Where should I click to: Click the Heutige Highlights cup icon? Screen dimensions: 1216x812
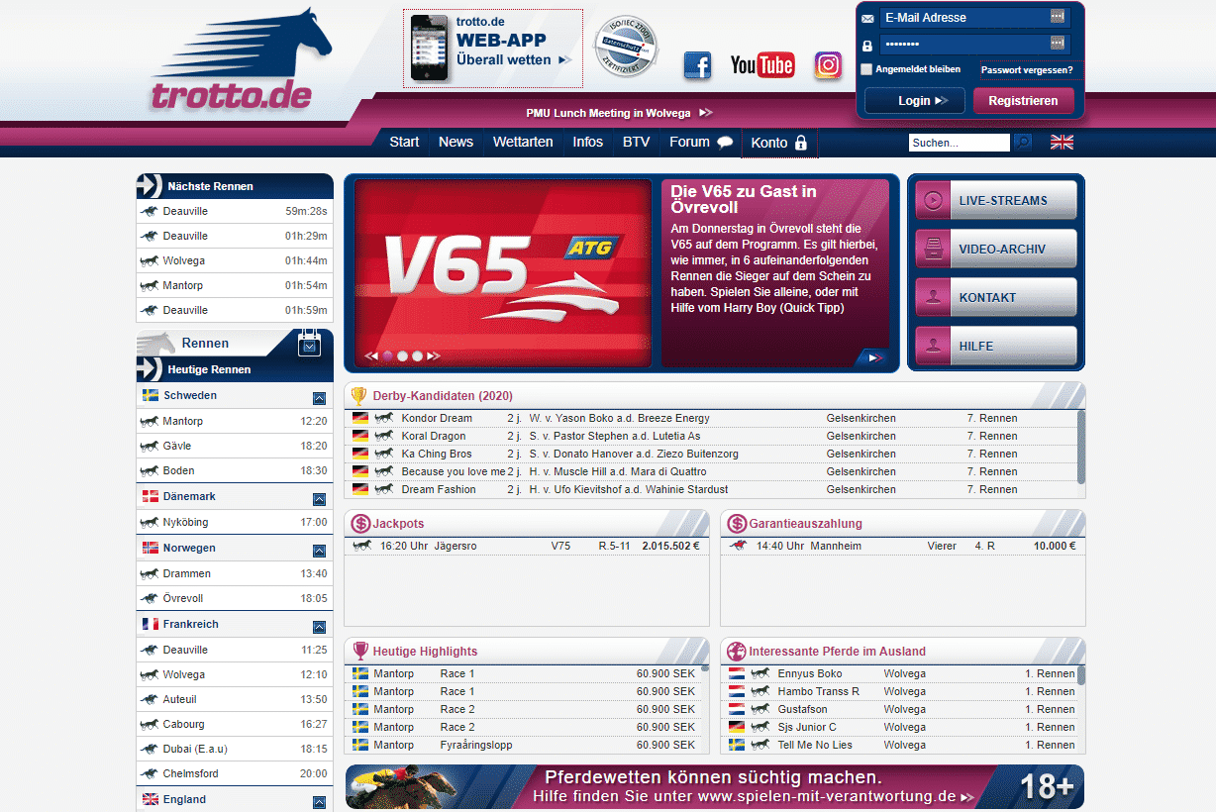(x=360, y=651)
